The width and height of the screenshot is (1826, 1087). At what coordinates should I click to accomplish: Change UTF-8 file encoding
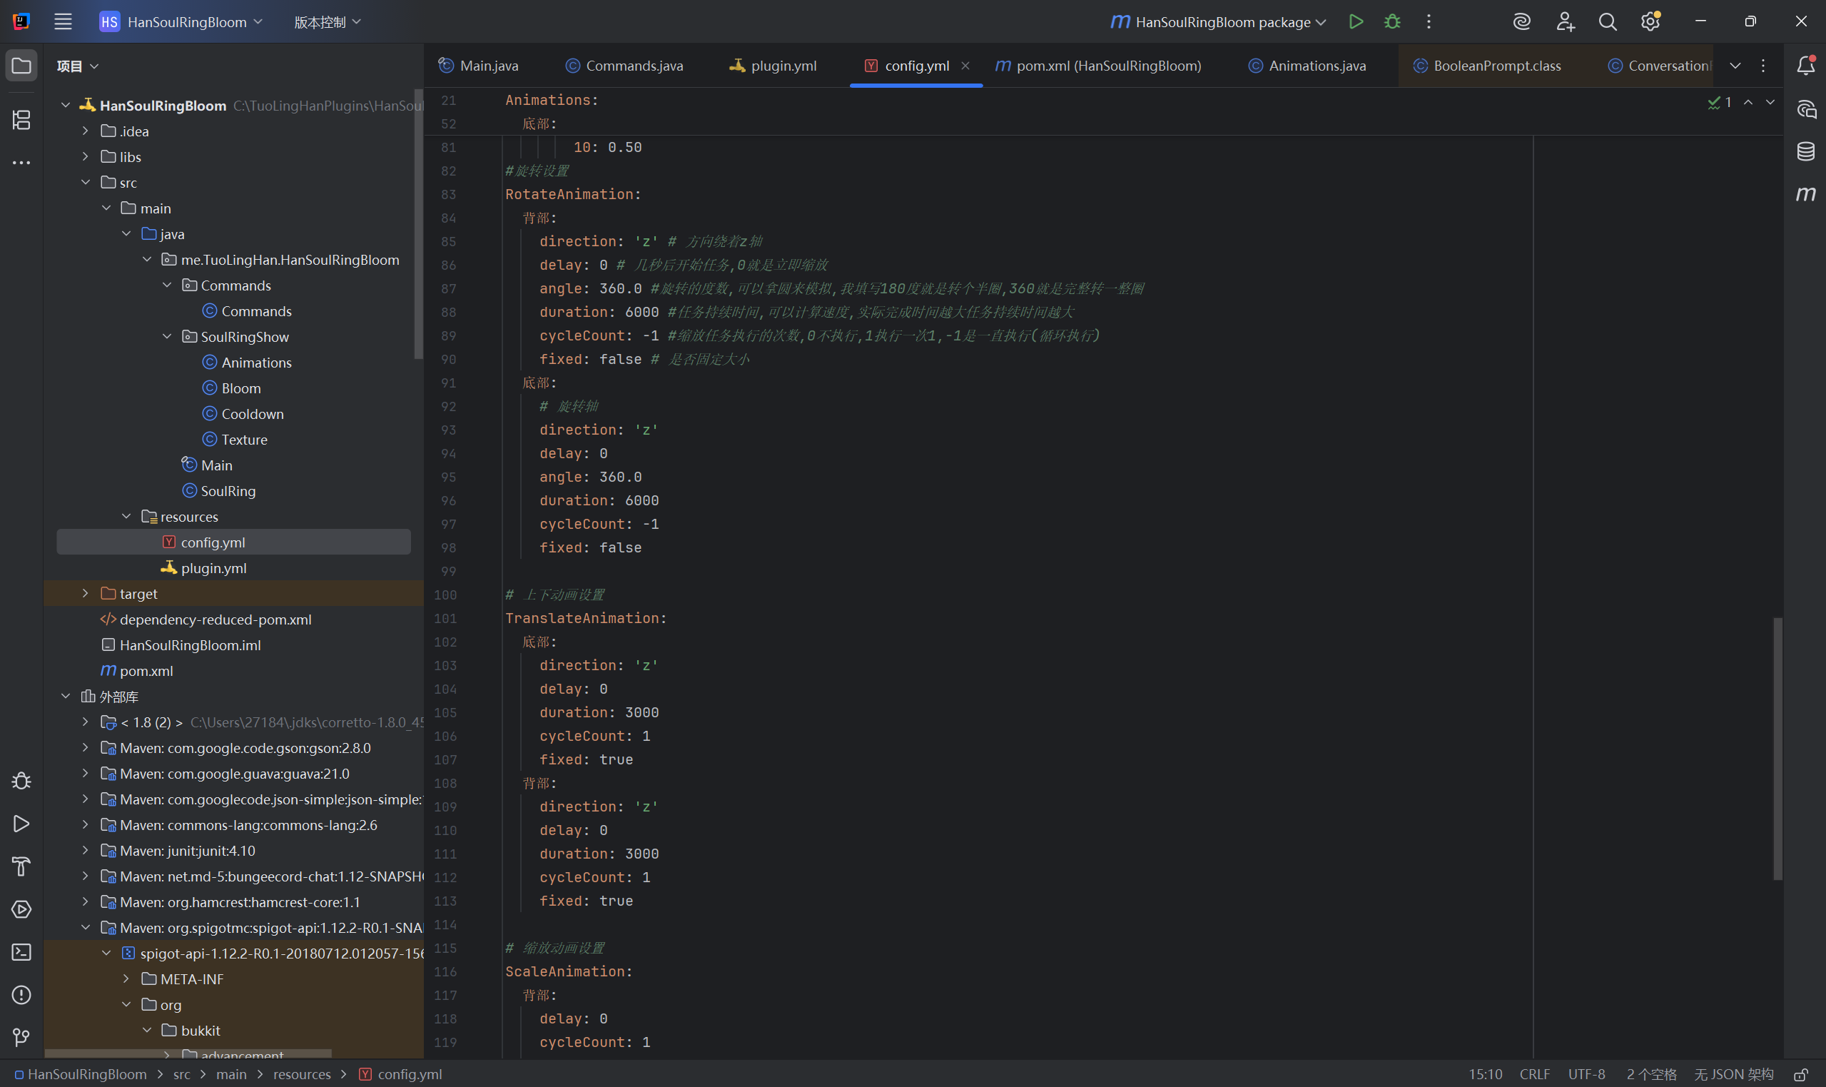tap(1586, 1075)
